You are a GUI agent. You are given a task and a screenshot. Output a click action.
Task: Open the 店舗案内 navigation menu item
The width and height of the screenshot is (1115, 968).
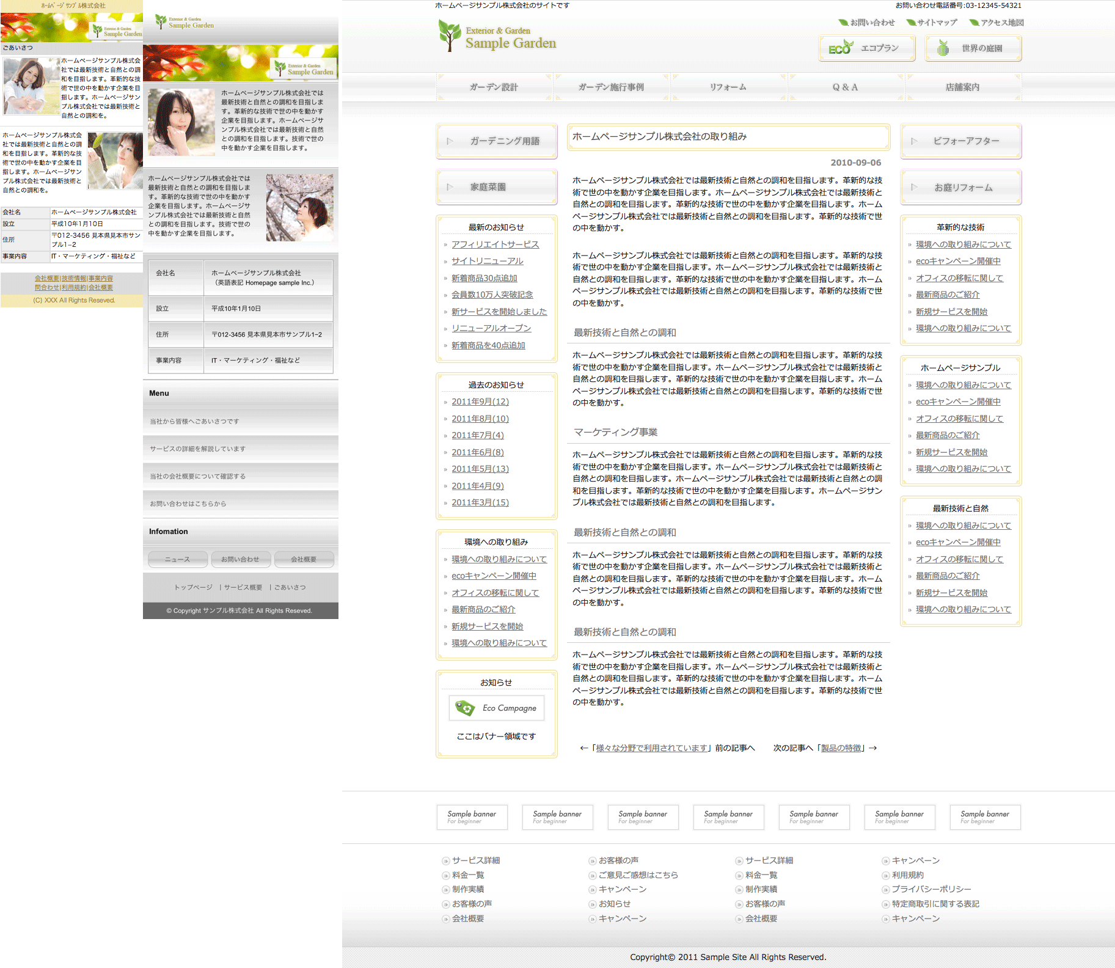pyautogui.click(x=962, y=87)
